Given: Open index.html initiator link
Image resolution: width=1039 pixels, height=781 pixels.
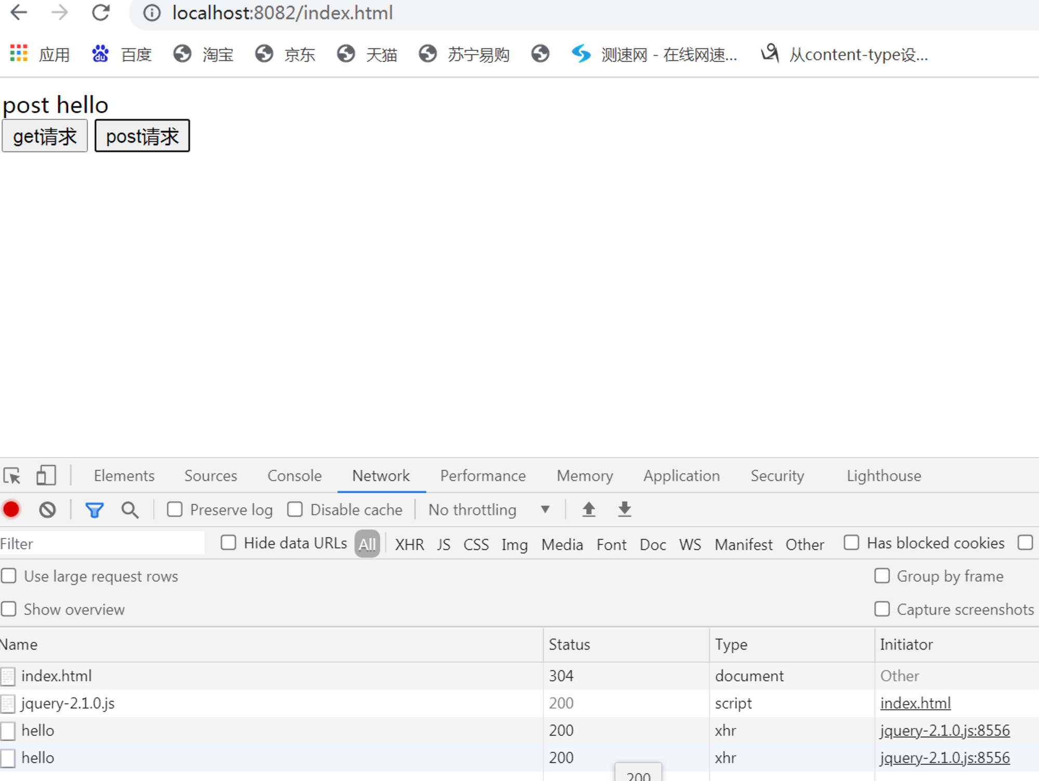Looking at the screenshot, I should (x=915, y=703).
